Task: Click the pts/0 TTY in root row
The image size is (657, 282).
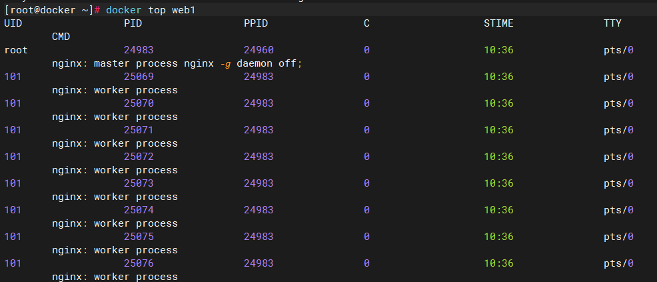Action: tap(618, 50)
